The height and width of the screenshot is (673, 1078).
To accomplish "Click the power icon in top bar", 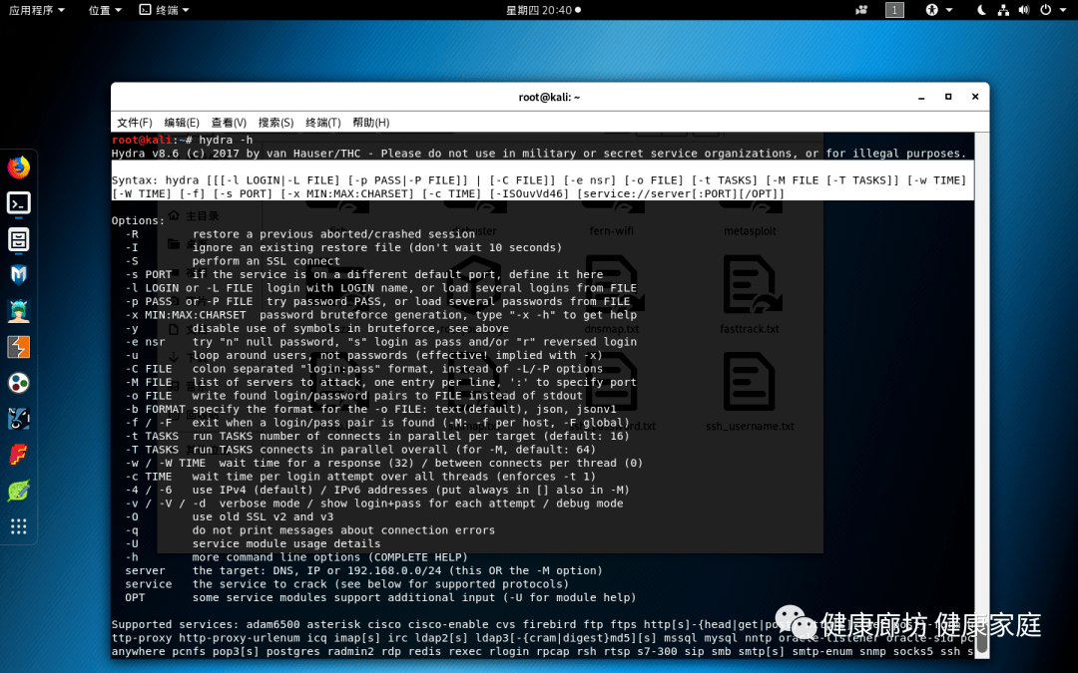I will tap(1046, 10).
